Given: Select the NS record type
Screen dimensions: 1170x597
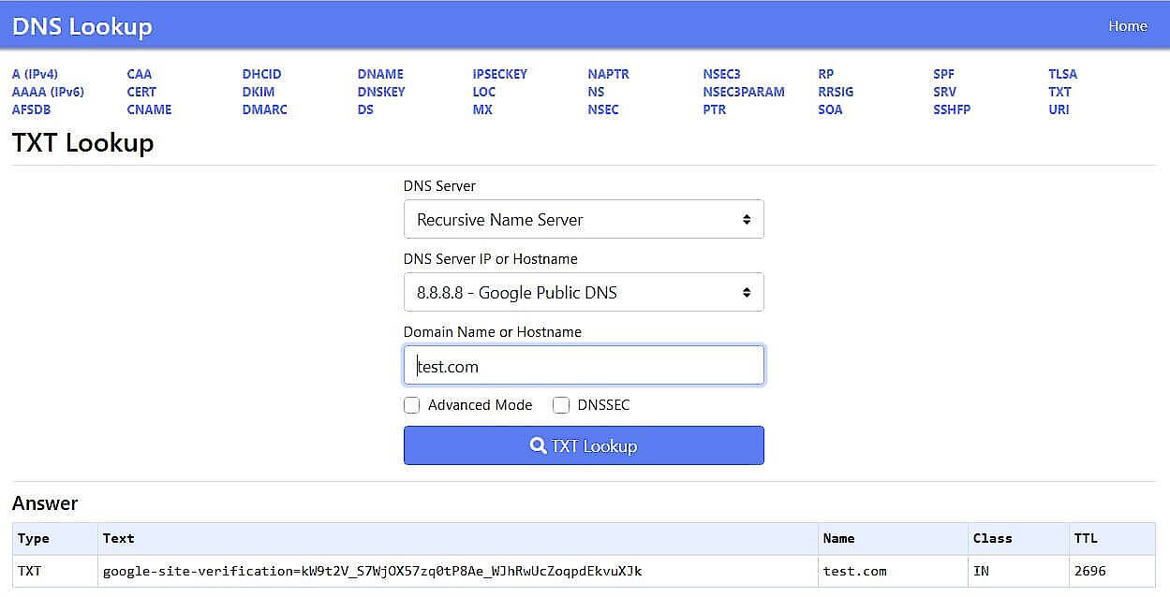Looking at the screenshot, I should coord(595,92).
